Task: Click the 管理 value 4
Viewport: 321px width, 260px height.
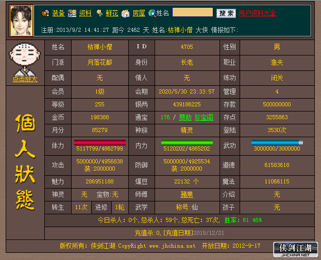Action: (x=277, y=91)
